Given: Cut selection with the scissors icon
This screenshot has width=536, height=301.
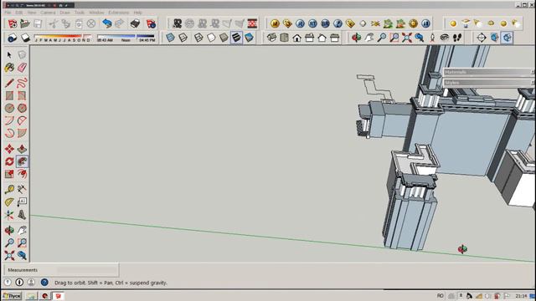Looking at the screenshot, I should [x=53, y=23].
